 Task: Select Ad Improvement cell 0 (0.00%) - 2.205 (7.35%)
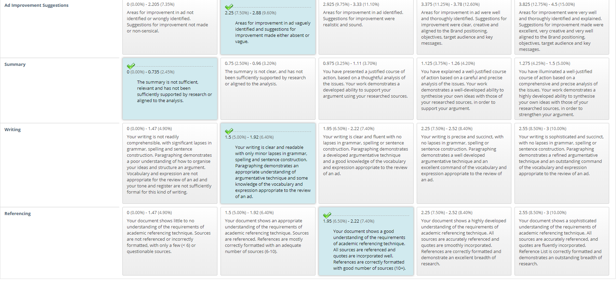coord(170,27)
